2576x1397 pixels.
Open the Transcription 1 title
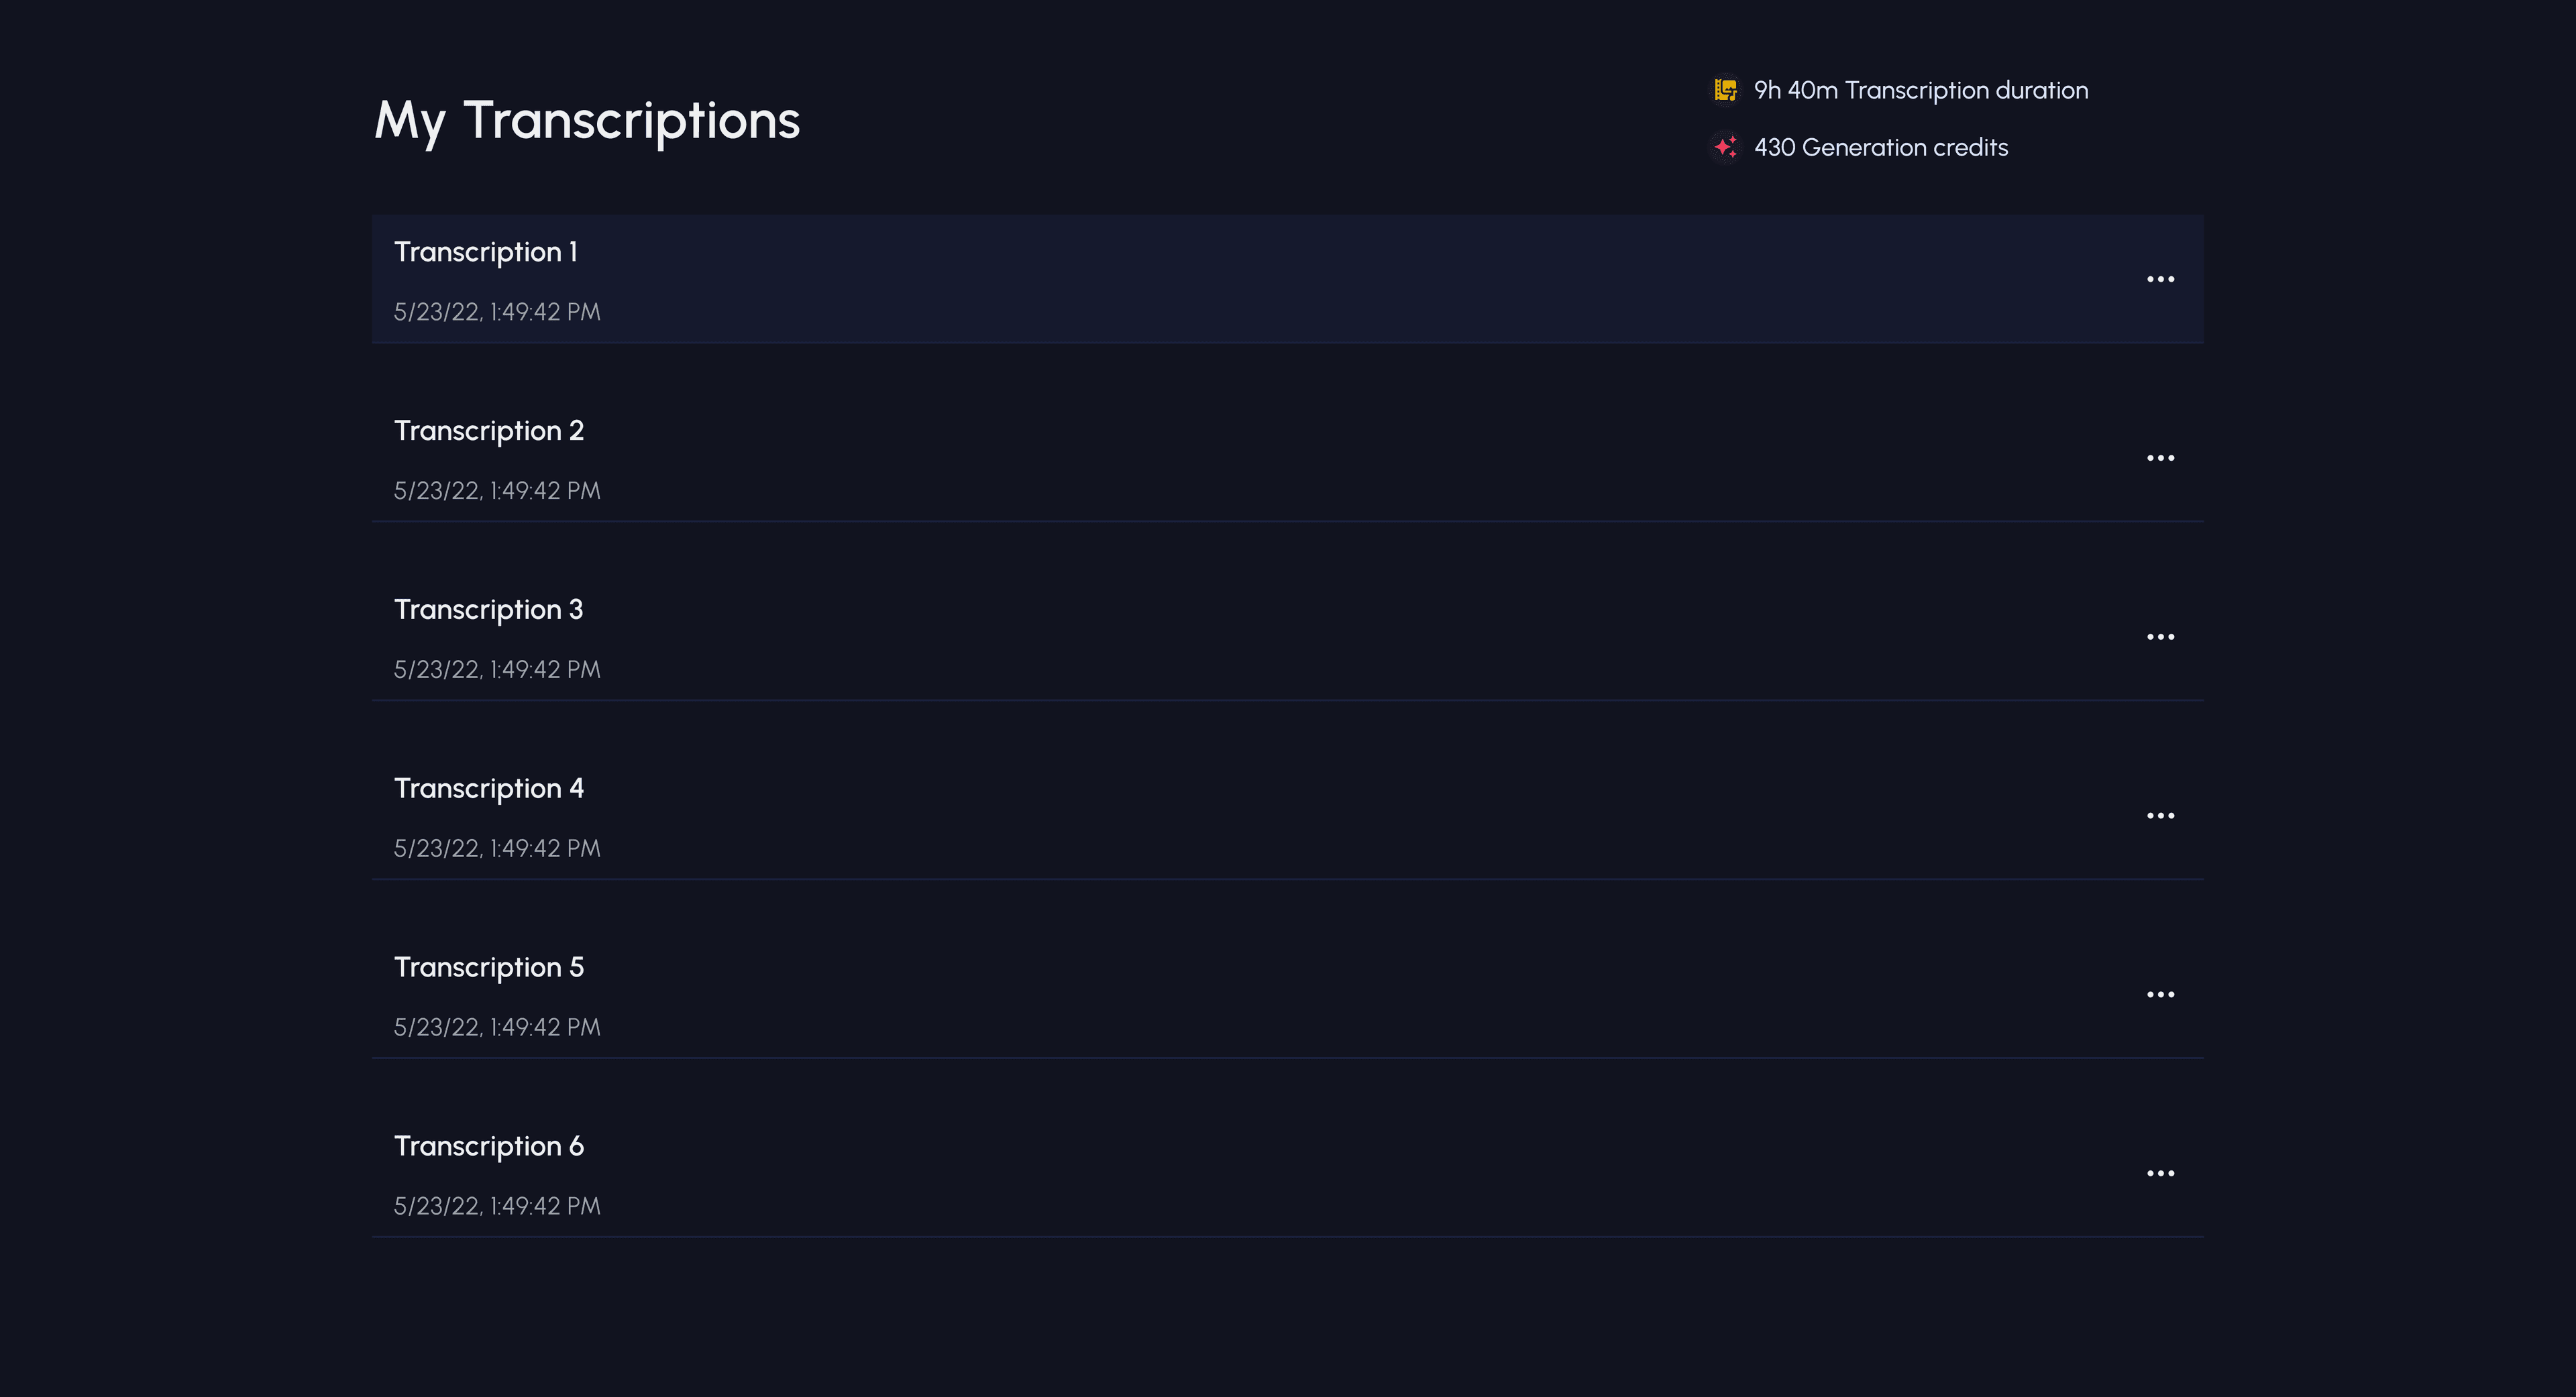(x=486, y=252)
